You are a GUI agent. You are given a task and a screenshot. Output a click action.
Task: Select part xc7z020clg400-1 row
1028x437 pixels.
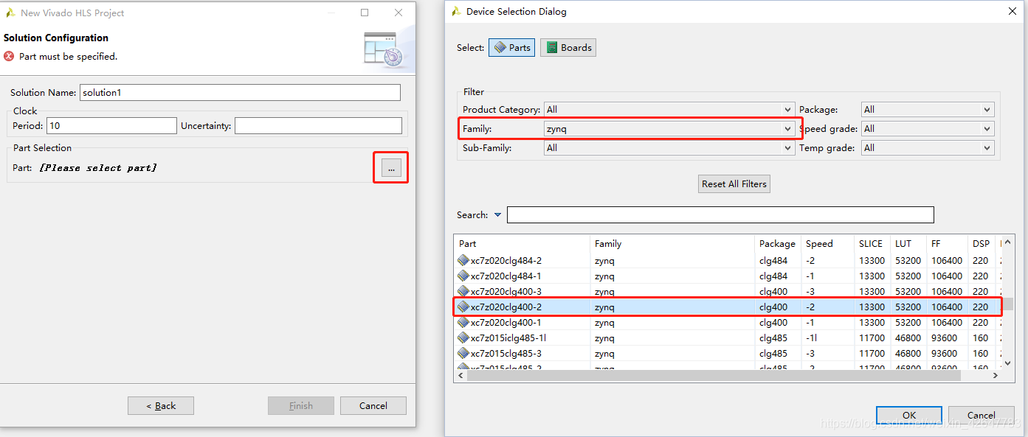click(727, 322)
